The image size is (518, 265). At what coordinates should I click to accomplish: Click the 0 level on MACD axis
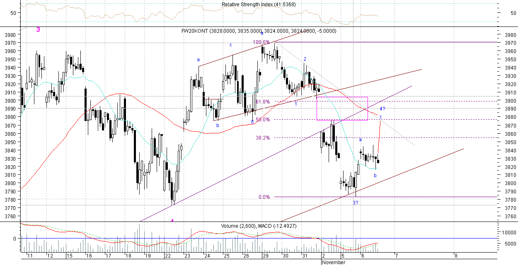coord(14,239)
